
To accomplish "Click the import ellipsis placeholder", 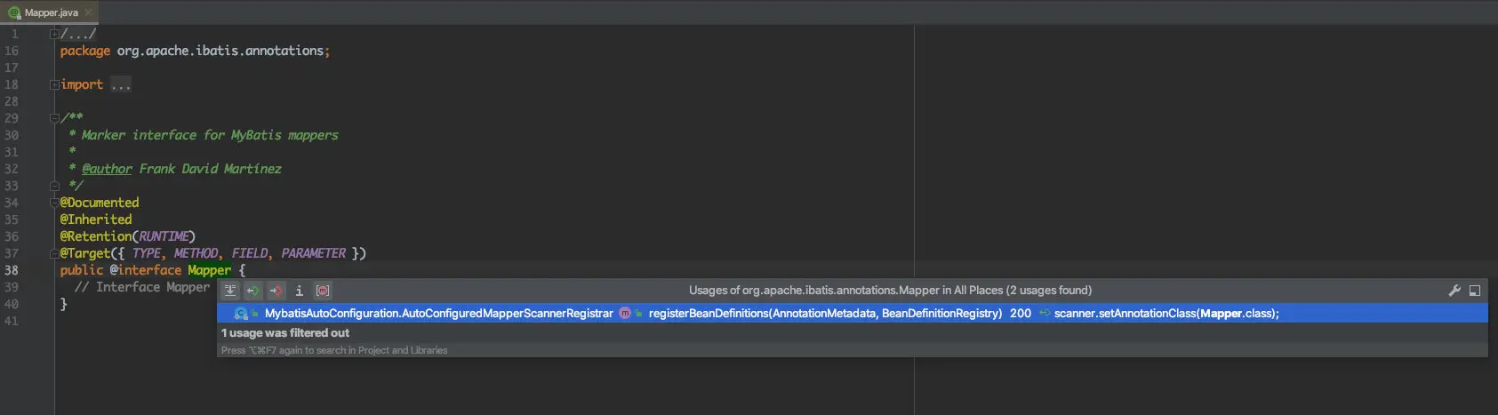I will pyautogui.click(x=121, y=84).
